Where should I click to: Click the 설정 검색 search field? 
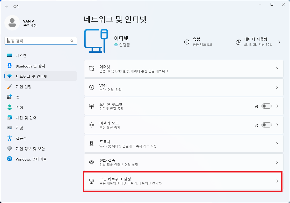[x=40, y=41]
